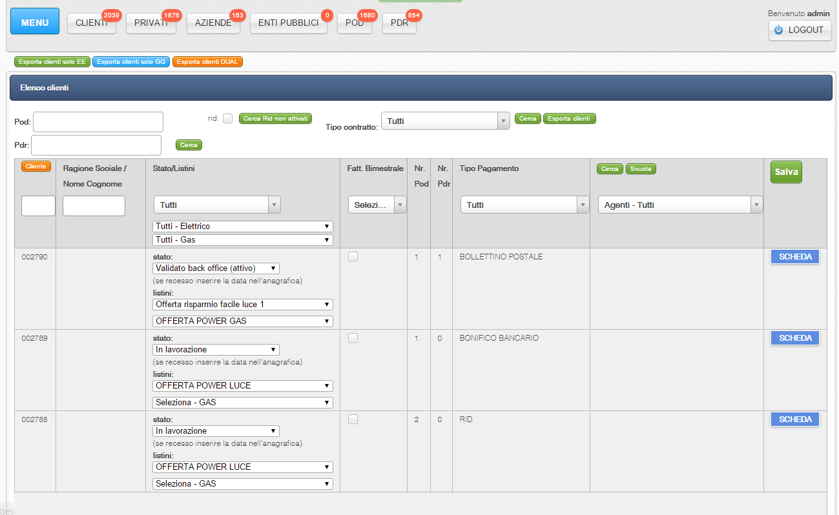
Task: Click the Cerca button next to the Pdr field
Action: tap(189, 145)
